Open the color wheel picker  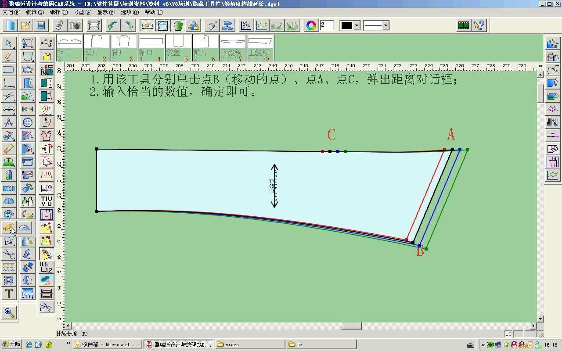311,25
